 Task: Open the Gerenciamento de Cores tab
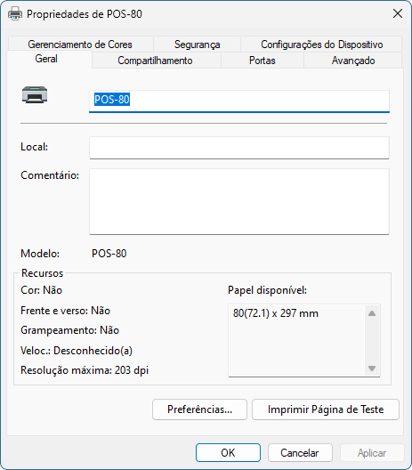pos(80,45)
